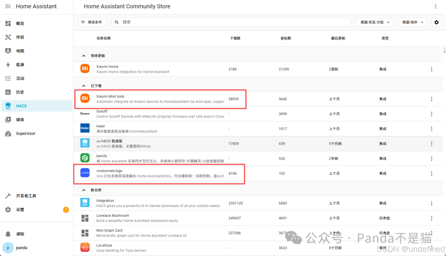This screenshot has height=256, width=446.
Task: Sort by the 最后更新 column header
Action: (338, 38)
